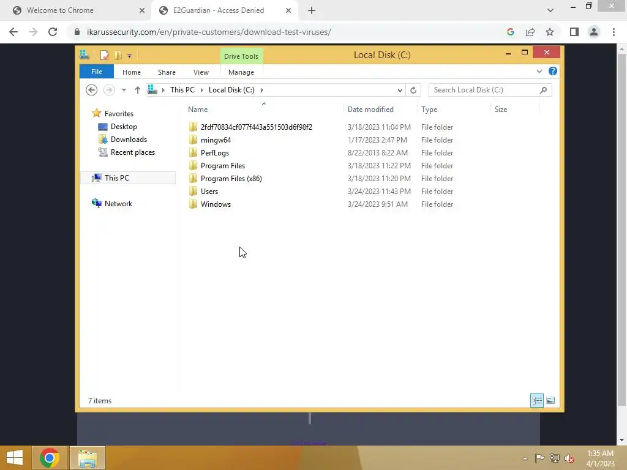
Task: Click Local Disk (C:) breadcrumb
Action: pos(231,90)
